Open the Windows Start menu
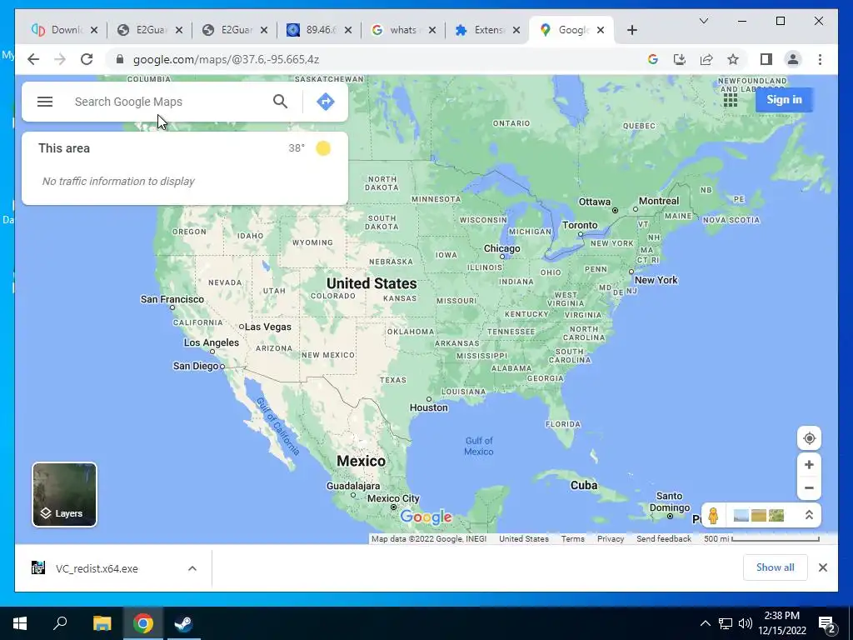 tap(20, 623)
